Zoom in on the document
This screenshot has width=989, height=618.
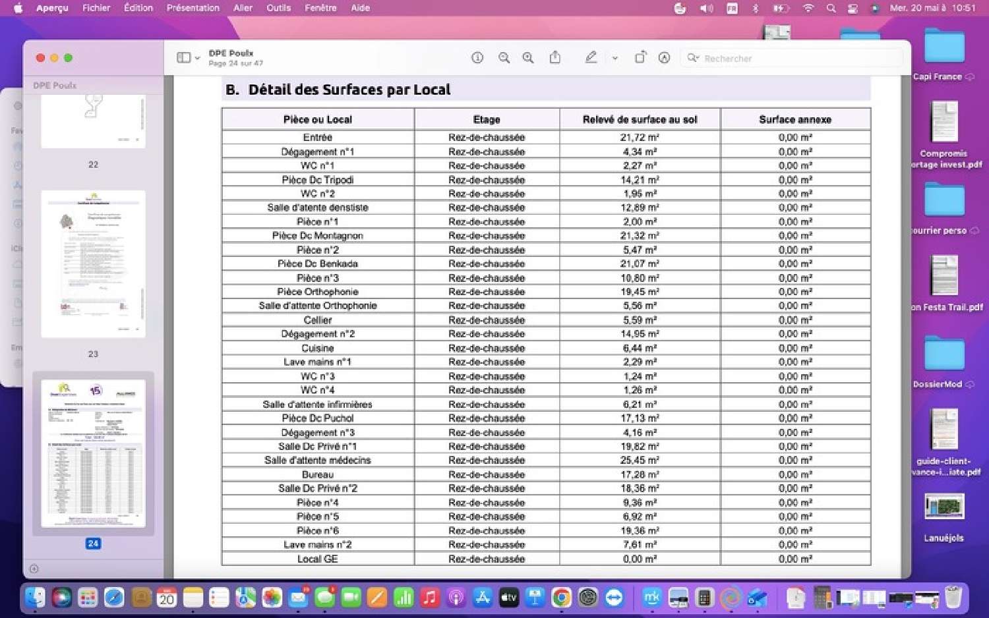point(528,58)
